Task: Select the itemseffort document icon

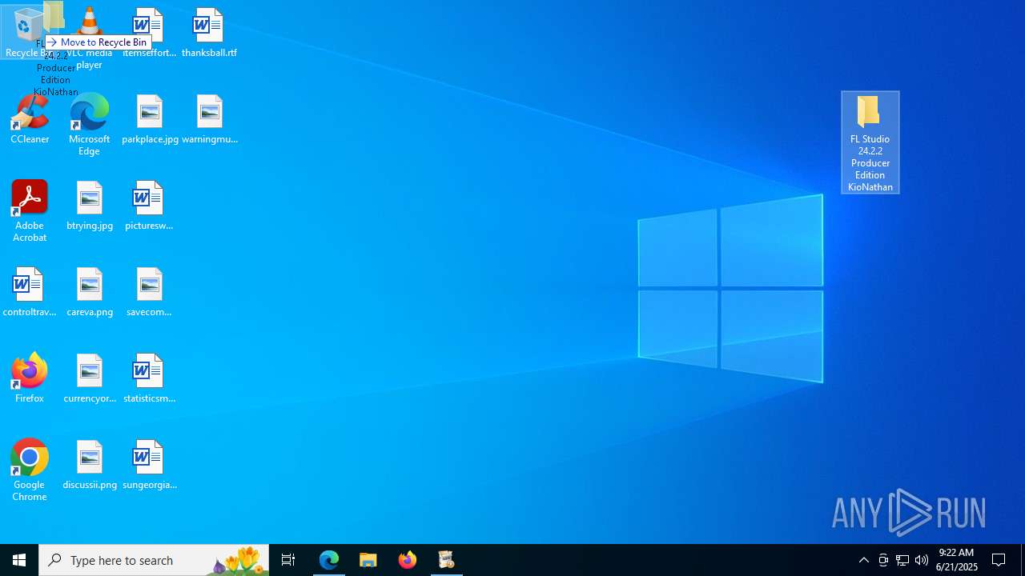Action: (149, 33)
